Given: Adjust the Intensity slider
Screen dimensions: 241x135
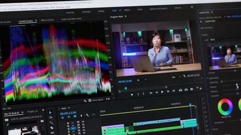Looking at the screenshot, I should tap(235, 70).
